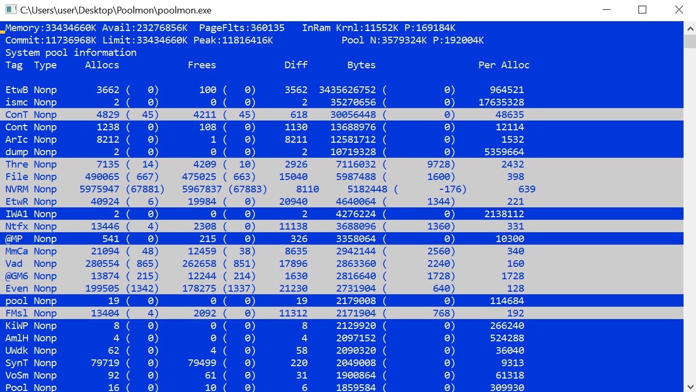Click the "Frees" column header
Viewport: 696px width, 392px height.
[202, 65]
